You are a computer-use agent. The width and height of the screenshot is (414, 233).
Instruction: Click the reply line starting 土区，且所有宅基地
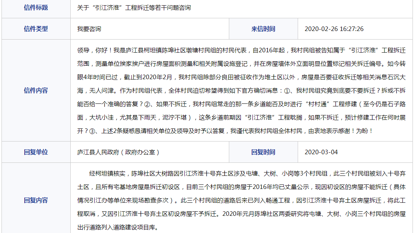coord(241,187)
